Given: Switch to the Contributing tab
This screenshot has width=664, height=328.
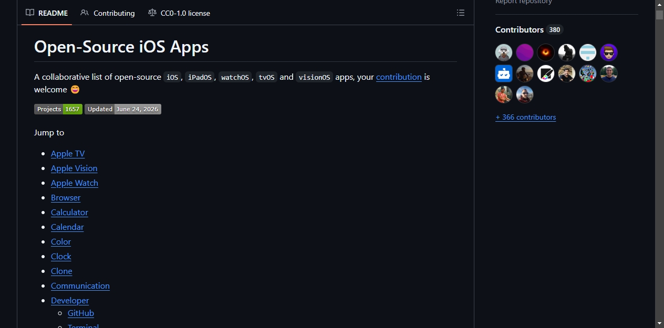Looking at the screenshot, I should click(x=108, y=13).
